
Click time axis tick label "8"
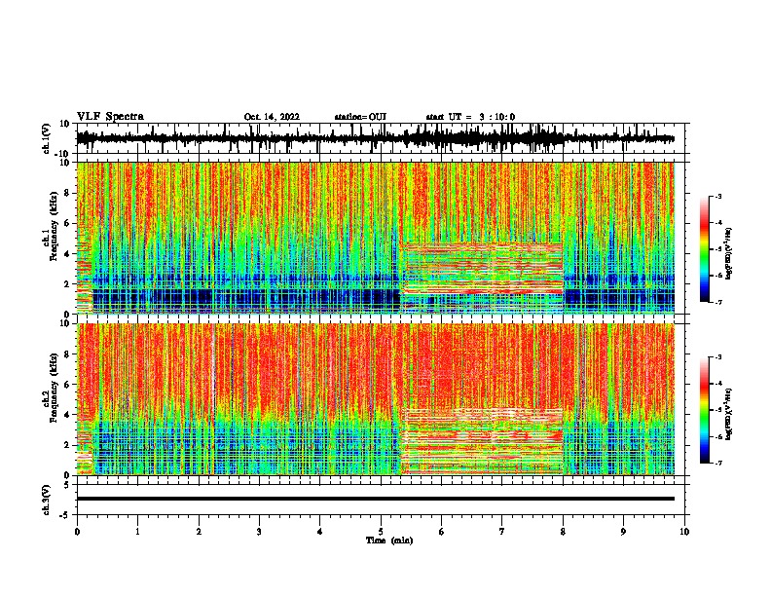563,532
